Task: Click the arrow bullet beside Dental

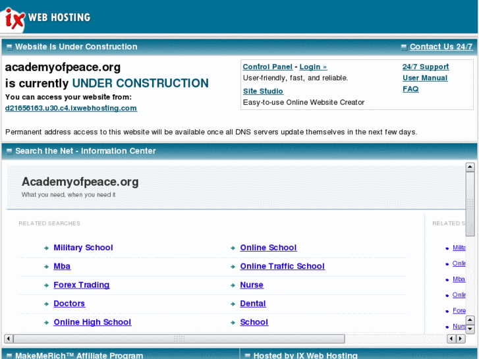Action: coord(233,304)
